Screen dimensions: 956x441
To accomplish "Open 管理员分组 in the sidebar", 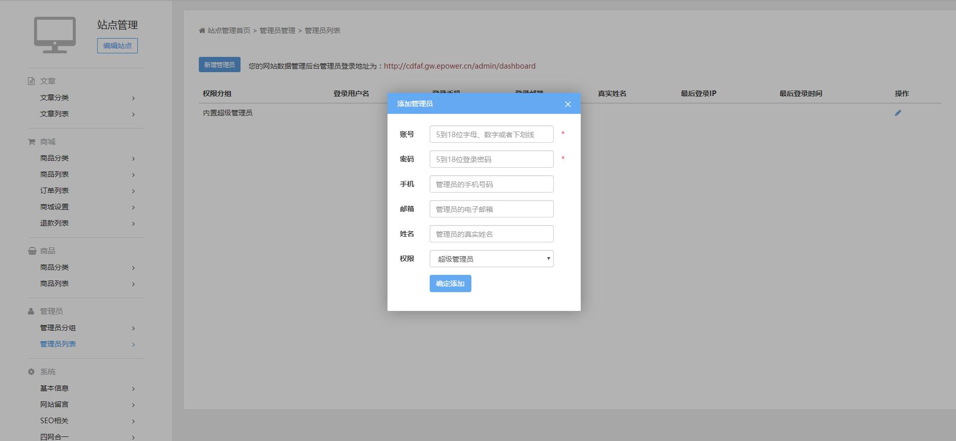I will 58,328.
